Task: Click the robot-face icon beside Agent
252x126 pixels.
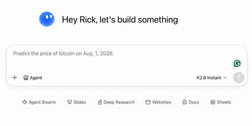Action: click(x=26, y=78)
